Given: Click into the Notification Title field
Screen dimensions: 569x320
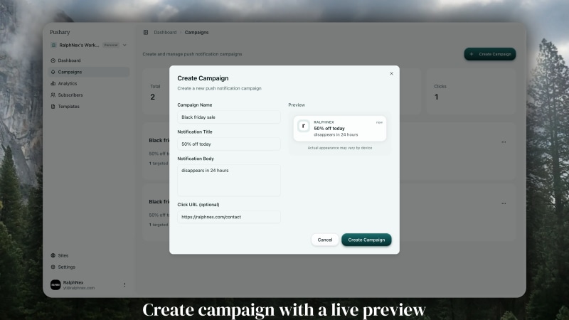Looking at the screenshot, I should [x=229, y=144].
